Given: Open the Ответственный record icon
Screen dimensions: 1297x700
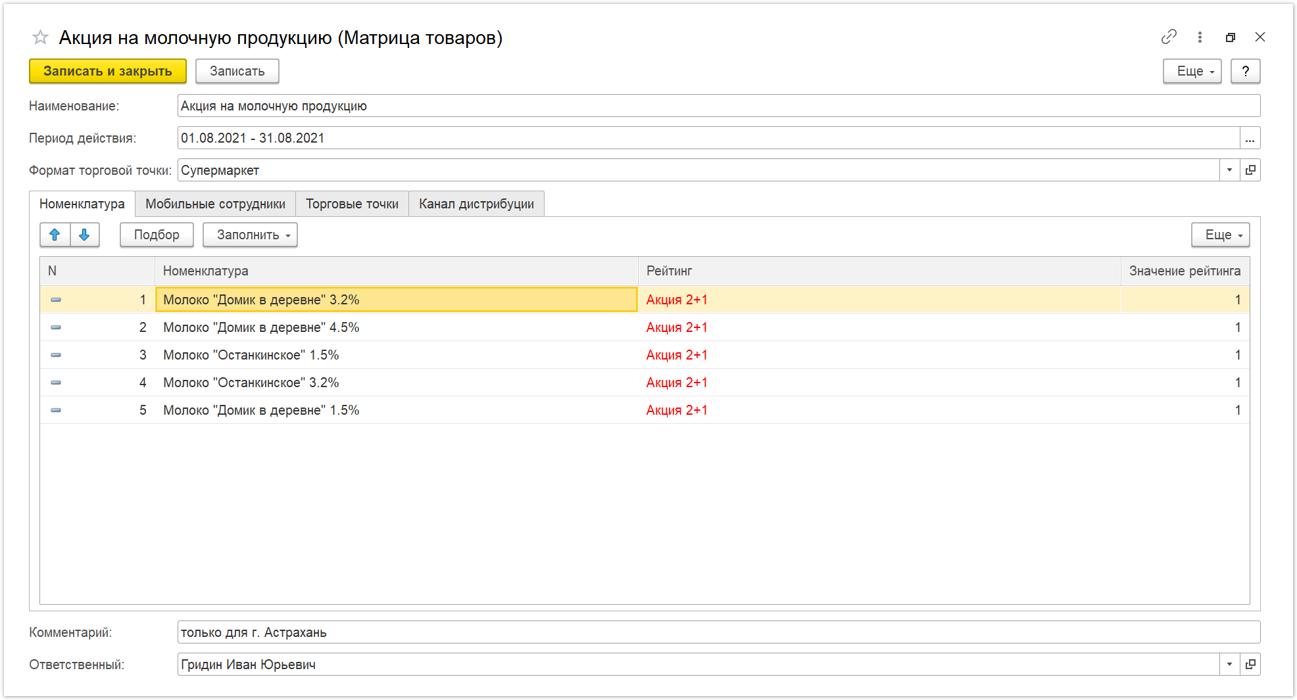Looking at the screenshot, I should click(1250, 665).
